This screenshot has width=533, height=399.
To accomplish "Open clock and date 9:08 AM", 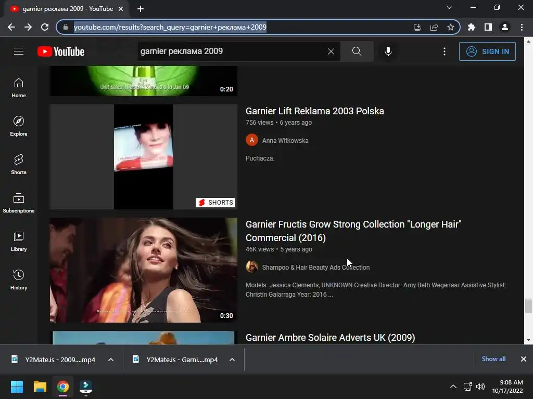I will [x=507, y=387].
